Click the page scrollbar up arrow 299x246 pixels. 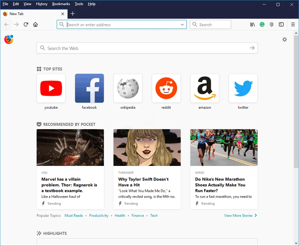[x=296, y=33]
